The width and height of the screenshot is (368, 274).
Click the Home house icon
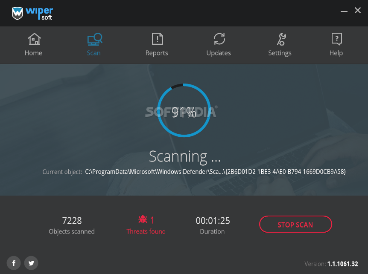(x=34, y=39)
